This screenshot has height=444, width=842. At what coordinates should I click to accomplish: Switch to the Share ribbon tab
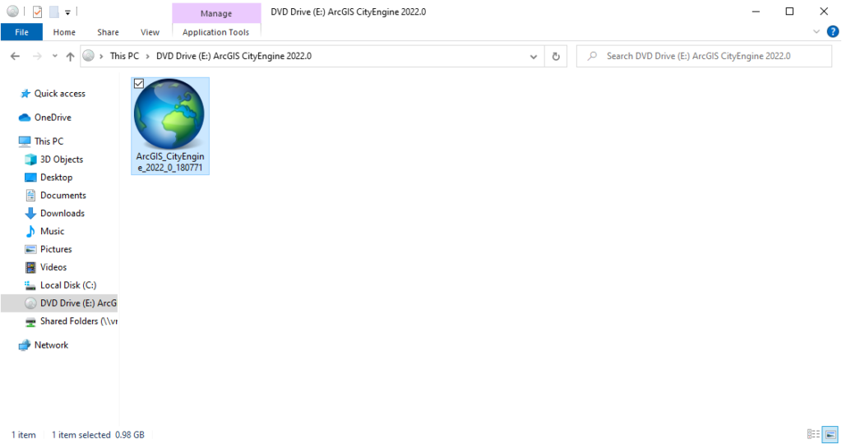click(x=108, y=32)
